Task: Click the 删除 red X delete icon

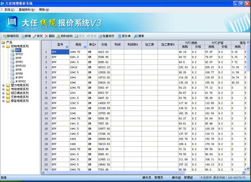Action: pos(46,36)
